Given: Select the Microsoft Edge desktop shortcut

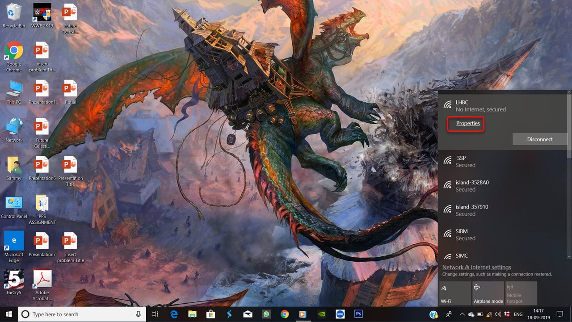Looking at the screenshot, I should (x=14, y=247).
